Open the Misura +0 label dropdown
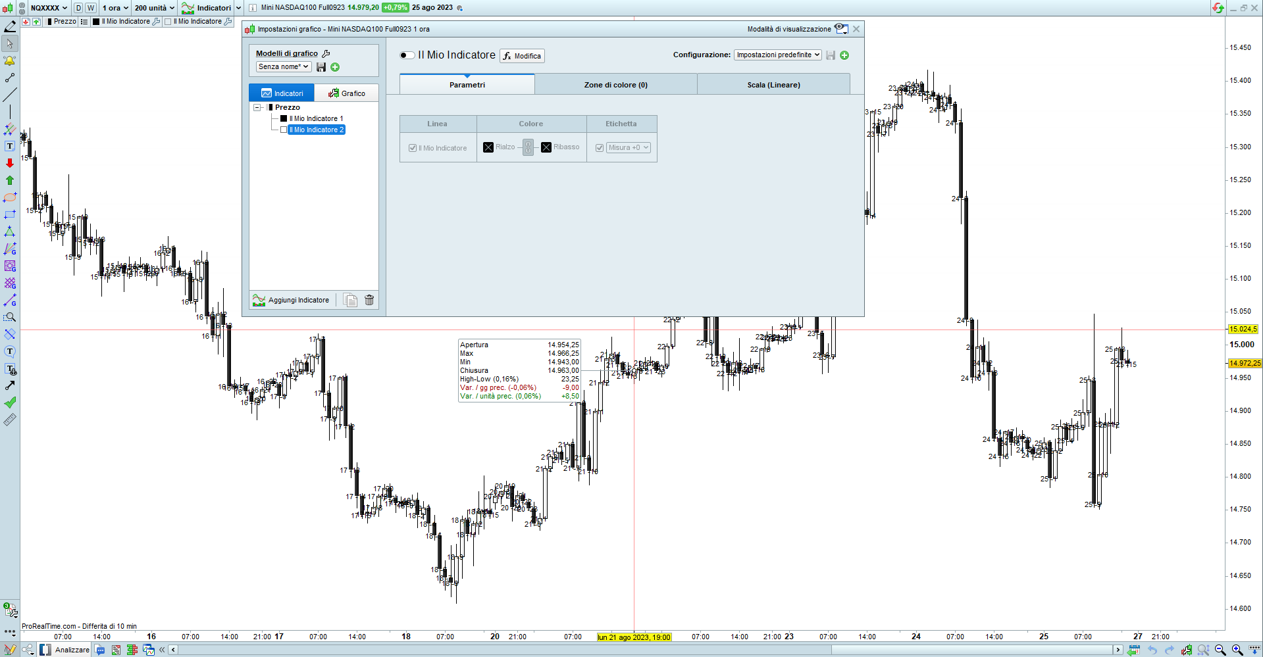 click(x=629, y=148)
